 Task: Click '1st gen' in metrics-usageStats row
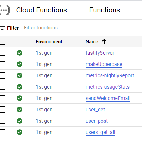(x=44, y=87)
